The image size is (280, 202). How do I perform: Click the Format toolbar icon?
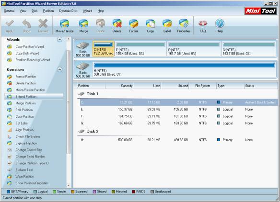[x=134, y=26]
